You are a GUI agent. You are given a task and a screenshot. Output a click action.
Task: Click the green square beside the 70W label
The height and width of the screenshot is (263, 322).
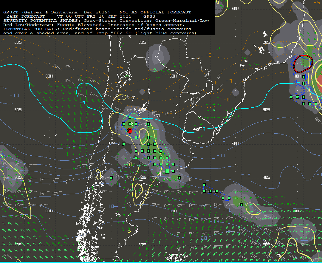click(123, 144)
